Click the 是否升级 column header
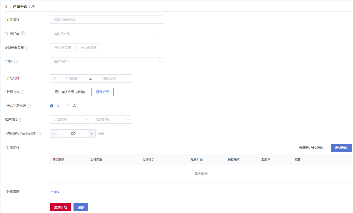The image size is (353, 213). coord(197,159)
